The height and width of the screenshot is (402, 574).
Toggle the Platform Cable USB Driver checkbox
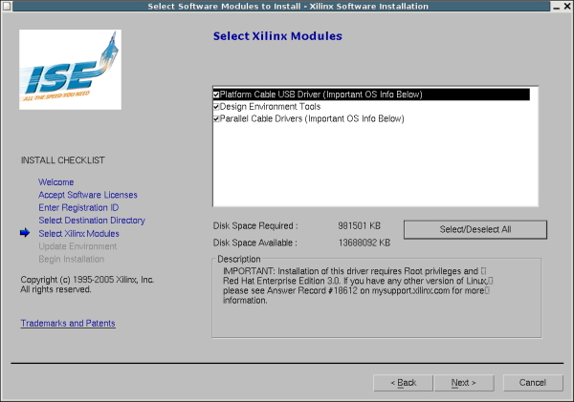[x=217, y=95]
